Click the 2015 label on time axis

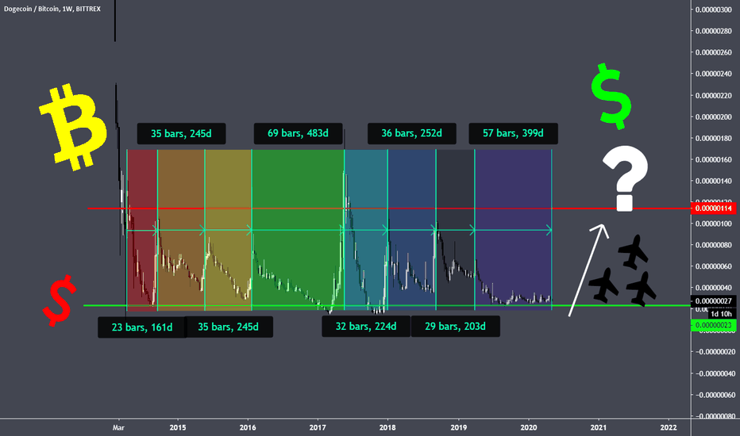click(178, 427)
